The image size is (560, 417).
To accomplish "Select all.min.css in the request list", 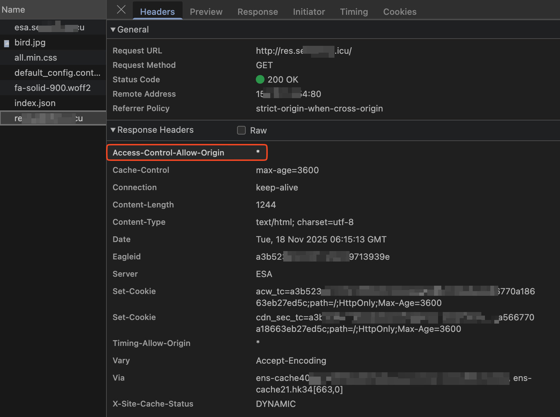I will click(x=36, y=58).
